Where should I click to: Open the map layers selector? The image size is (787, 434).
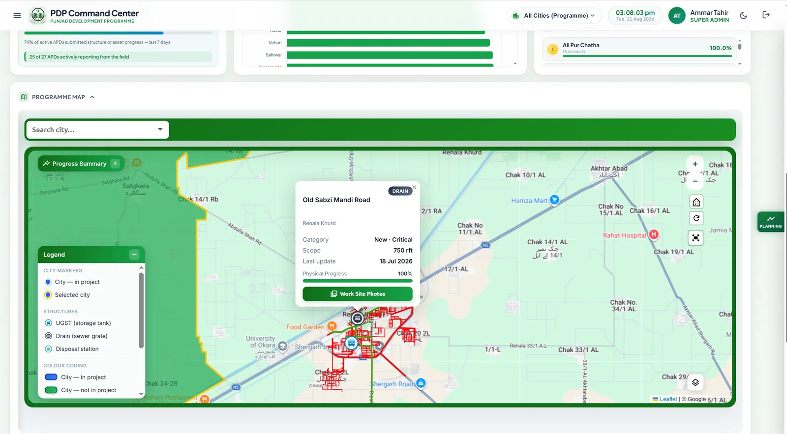coord(695,382)
